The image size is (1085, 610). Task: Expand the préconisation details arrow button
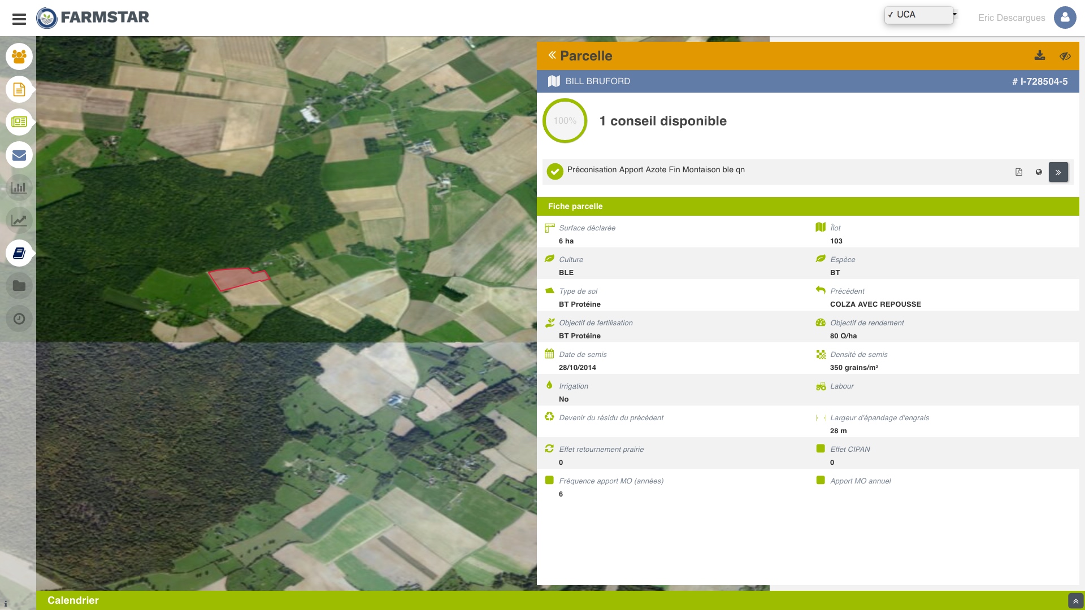pos(1058,172)
